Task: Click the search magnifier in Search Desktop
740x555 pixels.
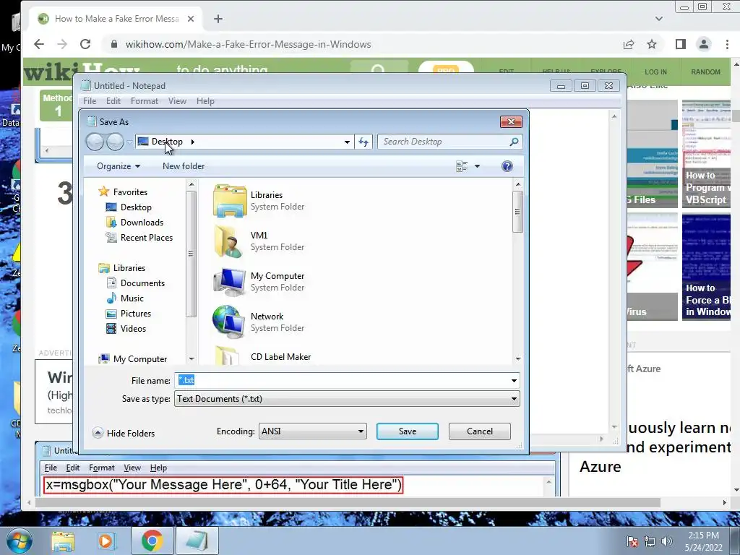Action: [514, 142]
